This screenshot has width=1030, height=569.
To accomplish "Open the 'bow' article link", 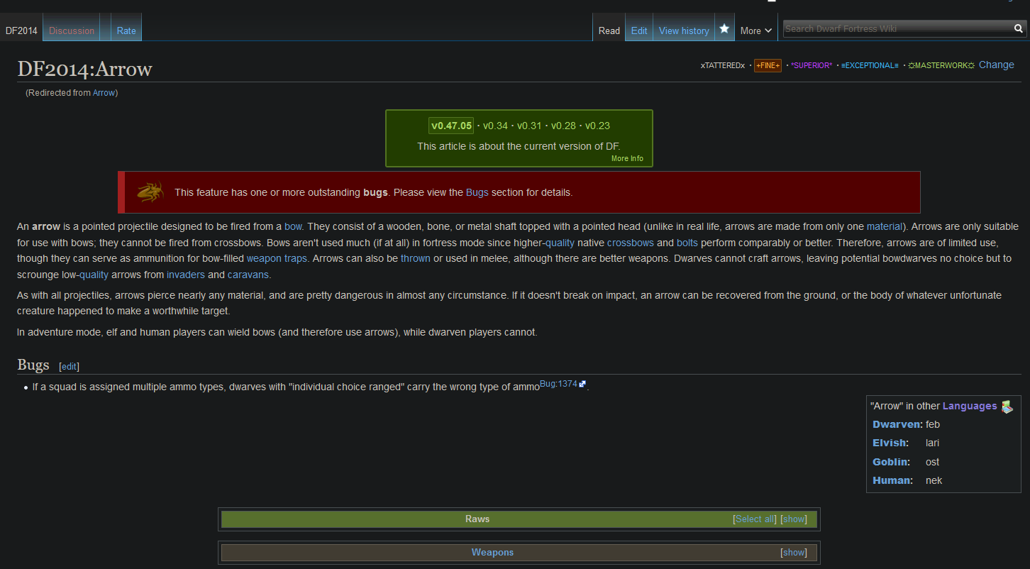I will (x=293, y=226).
